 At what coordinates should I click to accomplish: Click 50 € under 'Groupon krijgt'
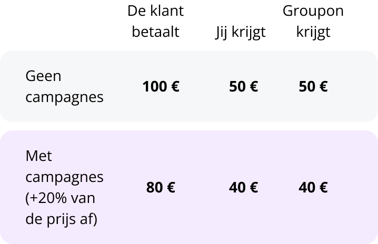pos(313,86)
